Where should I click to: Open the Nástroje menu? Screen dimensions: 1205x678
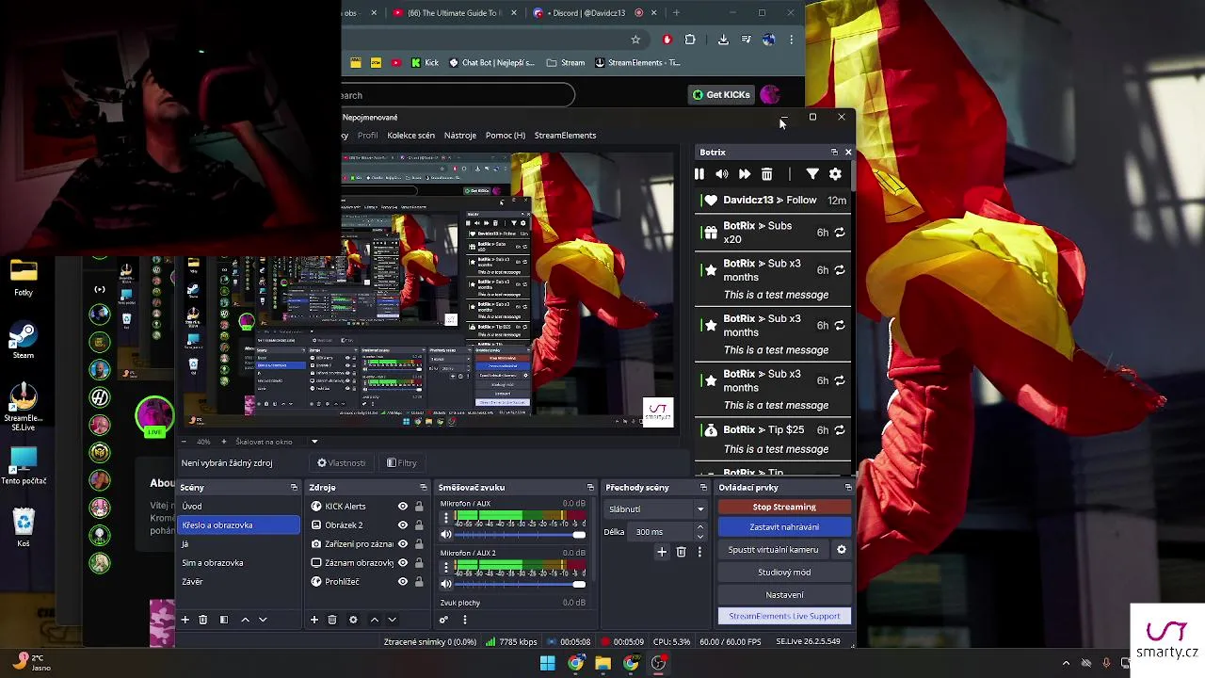(x=460, y=136)
